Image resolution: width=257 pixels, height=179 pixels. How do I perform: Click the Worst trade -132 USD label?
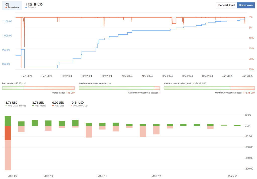pyautogui.click(x=63, y=93)
